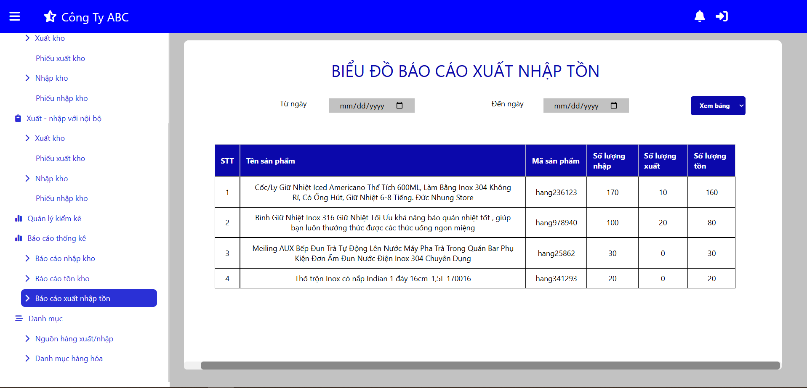Click import quantity 100 cell

(x=613, y=223)
